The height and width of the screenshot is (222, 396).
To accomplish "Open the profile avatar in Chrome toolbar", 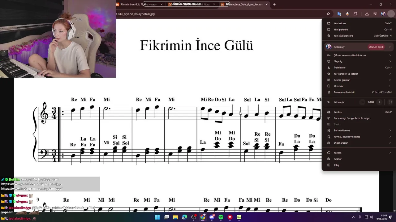I will [383, 14].
